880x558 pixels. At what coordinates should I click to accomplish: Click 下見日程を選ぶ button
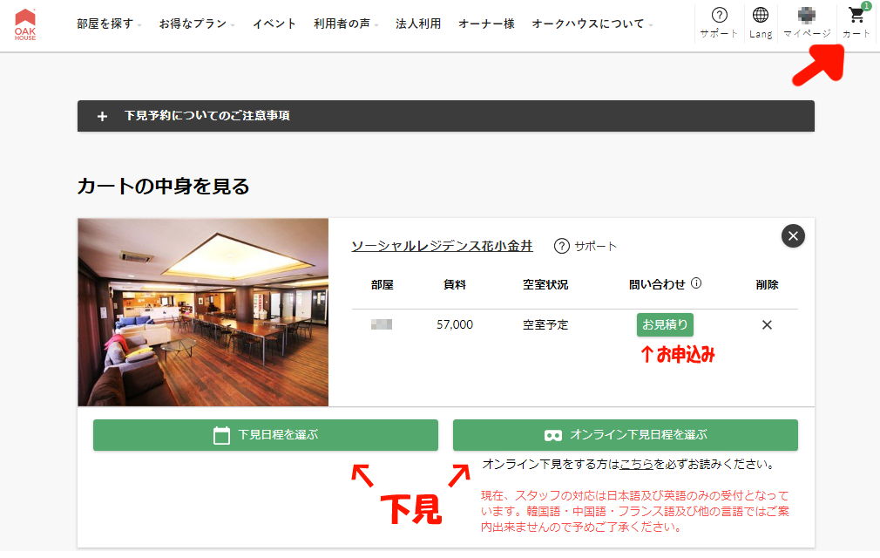[x=266, y=435]
